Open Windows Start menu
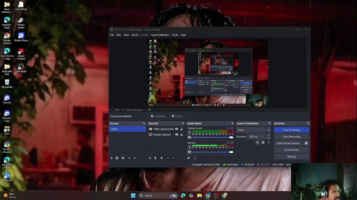357x200 pixels. point(133,196)
